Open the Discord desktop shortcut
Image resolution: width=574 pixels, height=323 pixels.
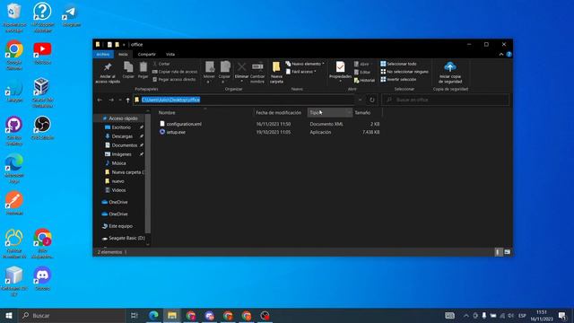pyautogui.click(x=42, y=279)
